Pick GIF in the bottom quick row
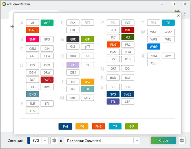 pos(132,127)
